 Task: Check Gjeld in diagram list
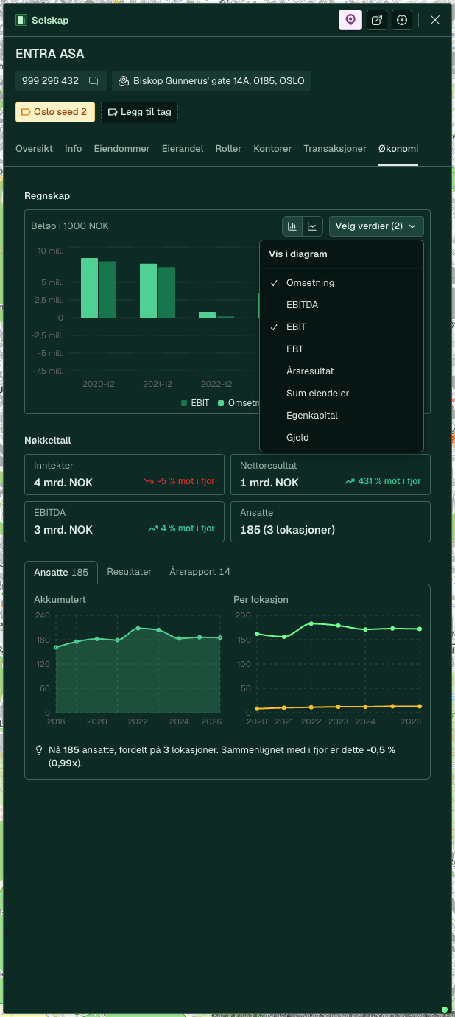tap(342, 438)
